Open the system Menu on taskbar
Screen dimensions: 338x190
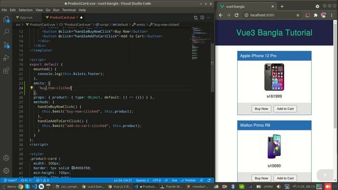pos(10,186)
